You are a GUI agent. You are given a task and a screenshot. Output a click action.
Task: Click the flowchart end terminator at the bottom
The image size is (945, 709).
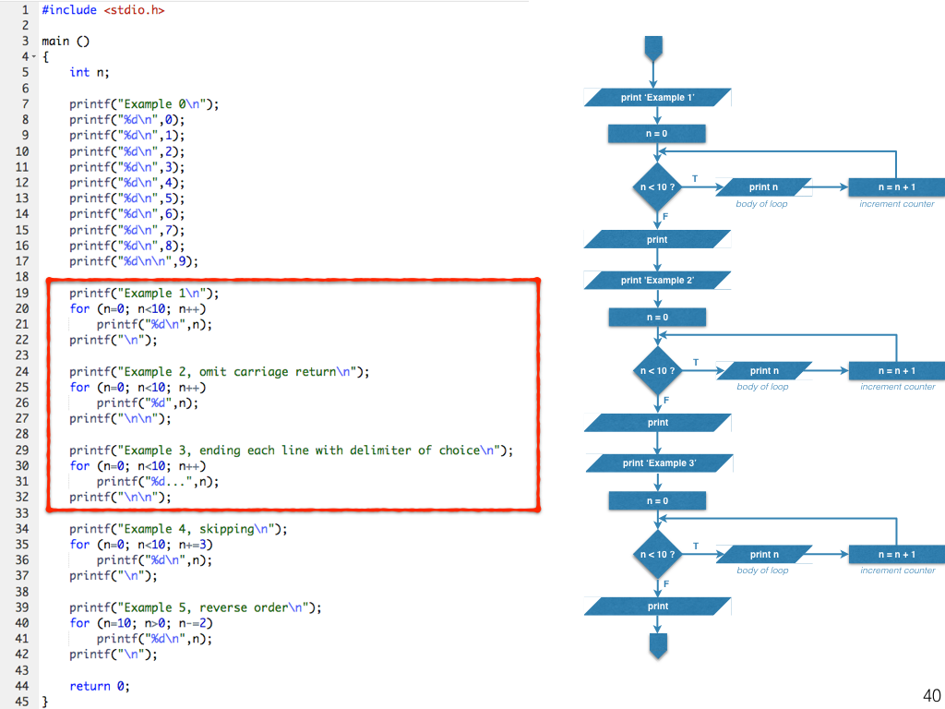[x=657, y=645]
